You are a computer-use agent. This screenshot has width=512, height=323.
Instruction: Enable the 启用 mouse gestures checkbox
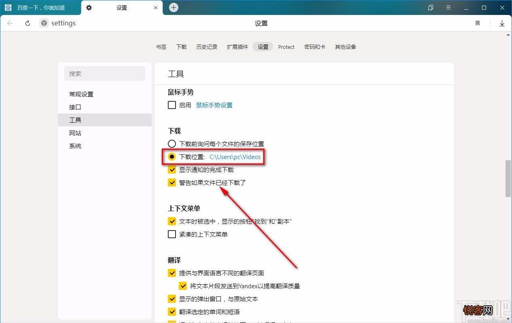[x=172, y=105]
